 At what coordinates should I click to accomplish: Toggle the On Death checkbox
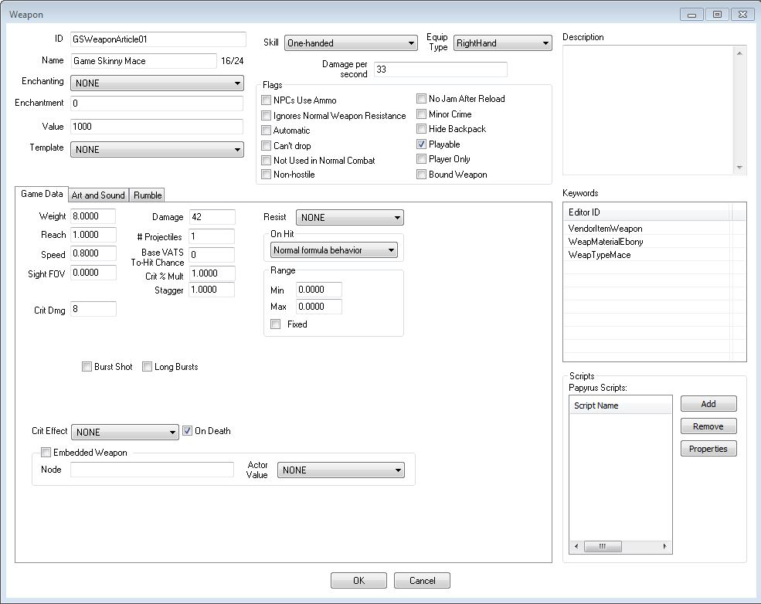pos(187,430)
